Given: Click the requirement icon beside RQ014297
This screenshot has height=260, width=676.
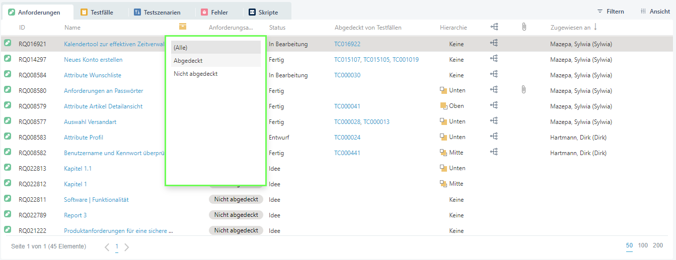Looking at the screenshot, I should pos(8,59).
